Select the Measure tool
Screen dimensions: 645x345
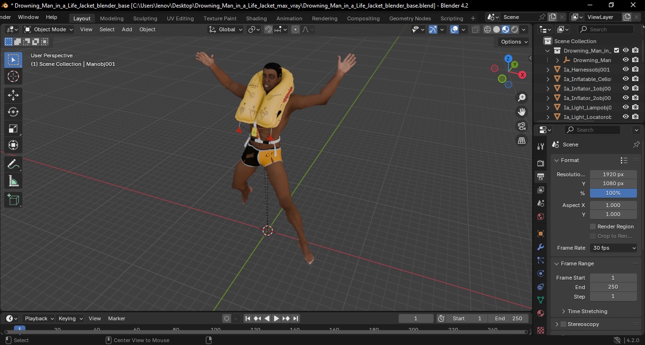(13, 181)
